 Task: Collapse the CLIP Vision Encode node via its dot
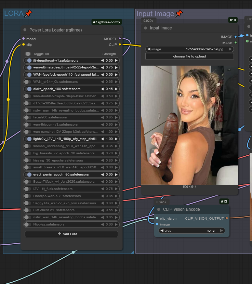coord(159,209)
